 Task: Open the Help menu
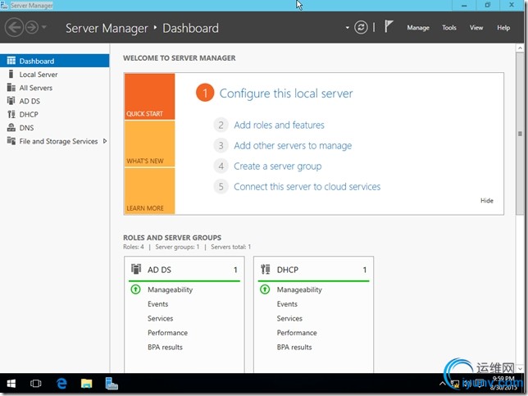[503, 28]
